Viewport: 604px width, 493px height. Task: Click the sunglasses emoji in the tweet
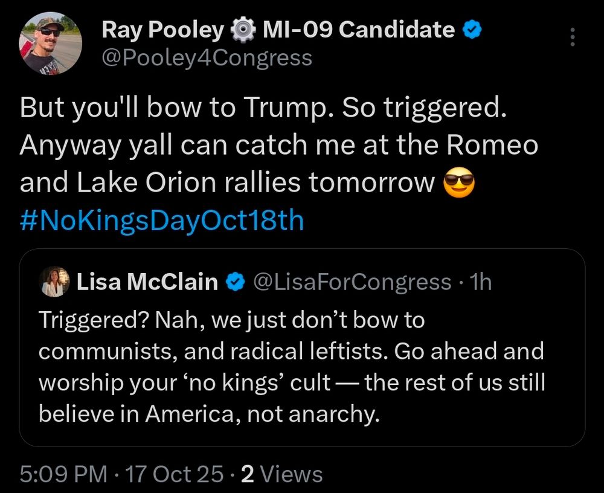point(459,184)
